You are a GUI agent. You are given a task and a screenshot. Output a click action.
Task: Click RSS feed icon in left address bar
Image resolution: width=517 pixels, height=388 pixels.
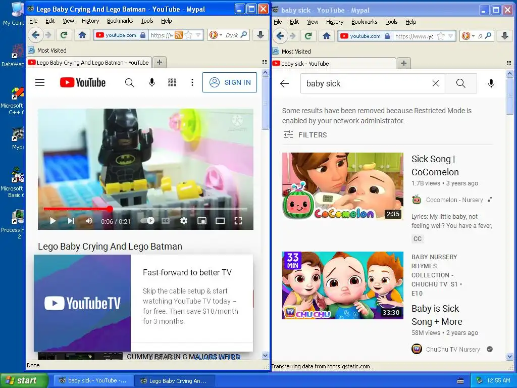click(x=178, y=35)
